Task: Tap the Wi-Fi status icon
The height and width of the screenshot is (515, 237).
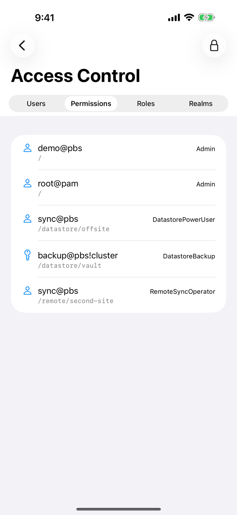Action: [189, 17]
